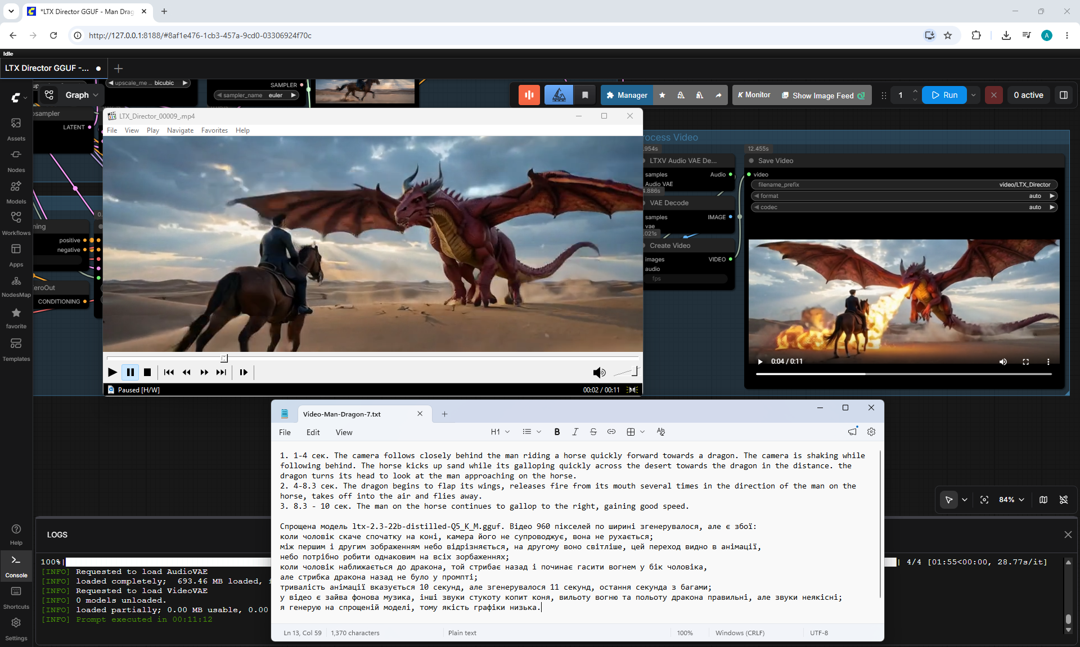Adjust the media player volume slider
Image resolution: width=1080 pixels, height=647 pixels.
click(x=625, y=372)
